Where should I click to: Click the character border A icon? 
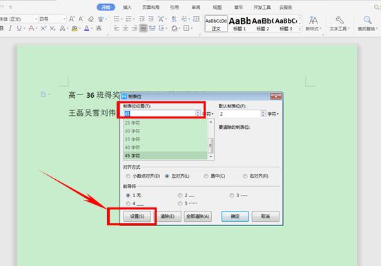point(99,28)
